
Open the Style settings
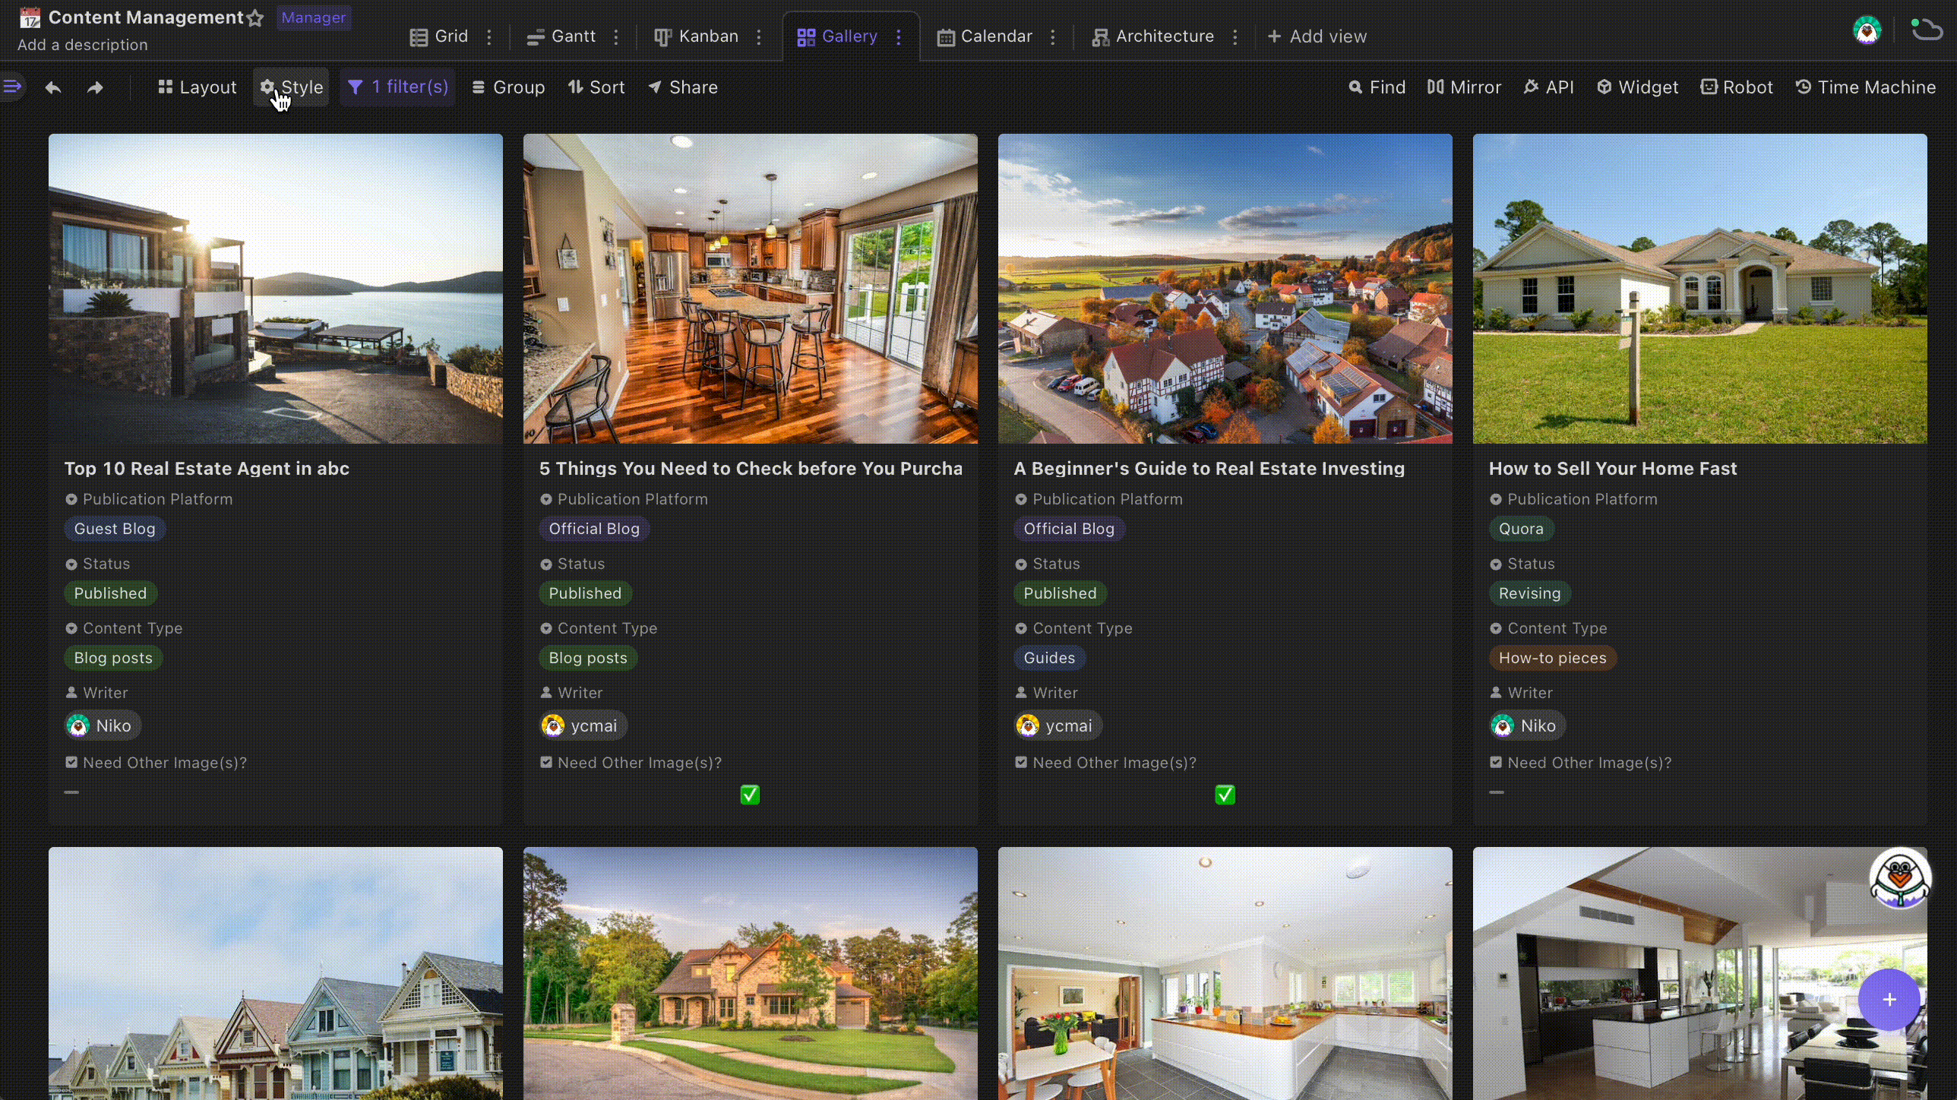coord(292,87)
